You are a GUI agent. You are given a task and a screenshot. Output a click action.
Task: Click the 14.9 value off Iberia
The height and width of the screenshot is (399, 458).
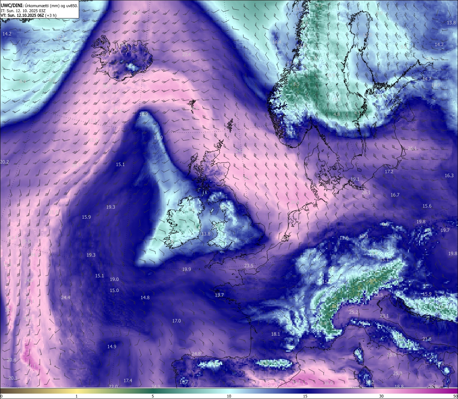112,347
